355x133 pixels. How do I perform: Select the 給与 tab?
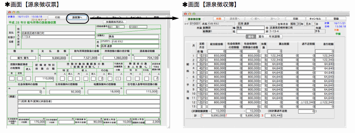pyautogui.click(x=251, y=37)
